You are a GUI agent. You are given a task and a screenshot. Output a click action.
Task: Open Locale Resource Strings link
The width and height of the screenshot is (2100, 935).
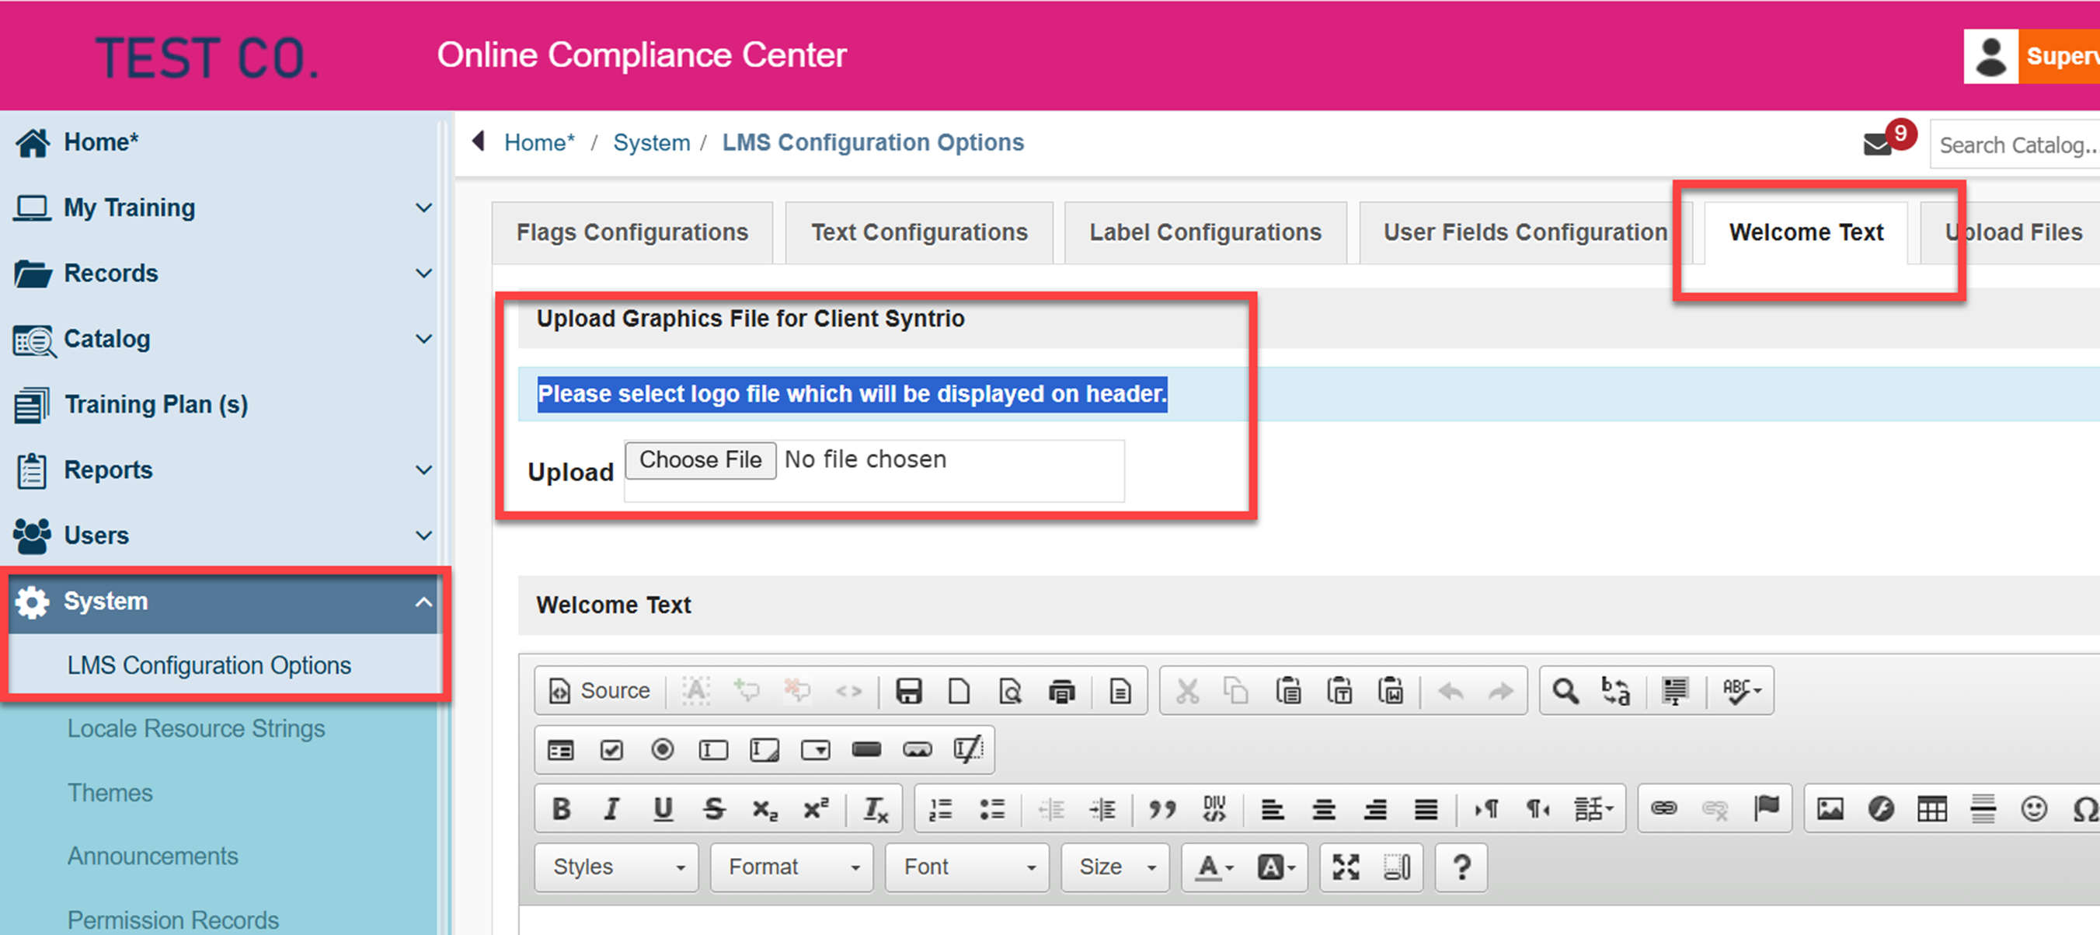(196, 728)
